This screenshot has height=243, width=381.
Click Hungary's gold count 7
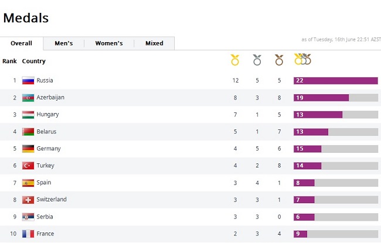tap(235, 115)
